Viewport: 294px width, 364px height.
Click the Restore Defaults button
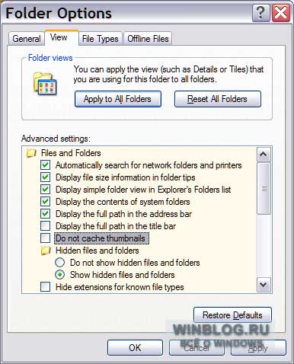(x=232, y=315)
